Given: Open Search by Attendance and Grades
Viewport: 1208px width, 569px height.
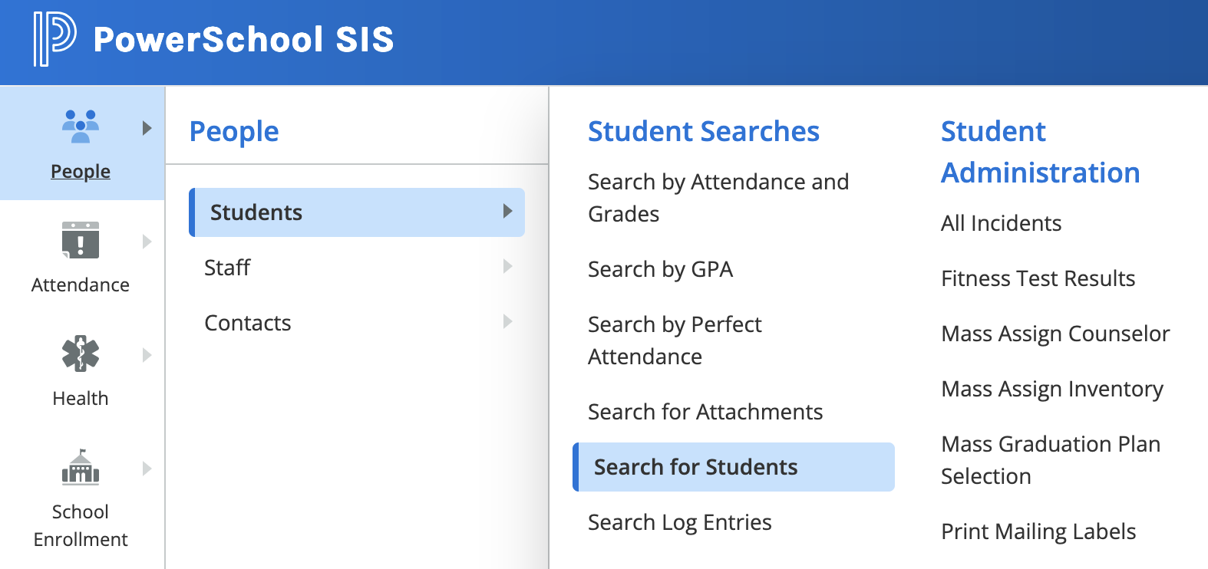Looking at the screenshot, I should pos(718,198).
